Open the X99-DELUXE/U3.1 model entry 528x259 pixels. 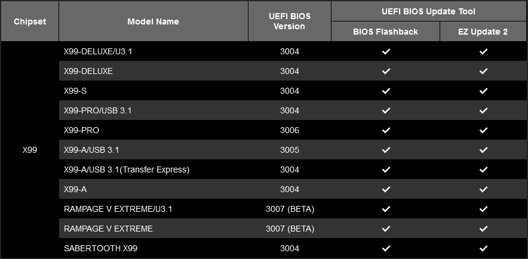[98, 51]
